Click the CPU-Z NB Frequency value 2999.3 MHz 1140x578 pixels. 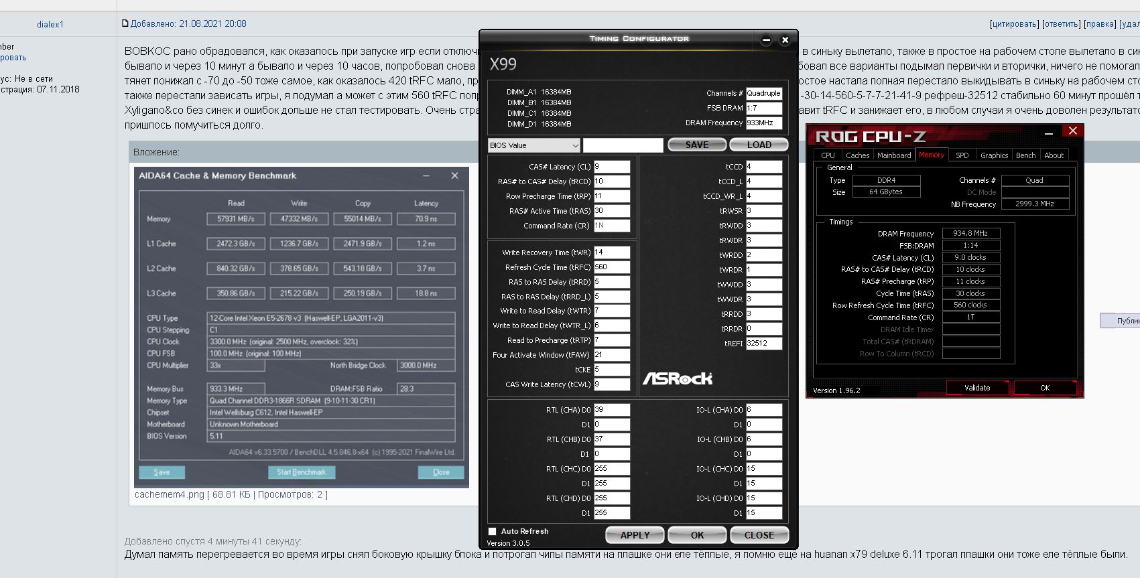tap(1035, 204)
